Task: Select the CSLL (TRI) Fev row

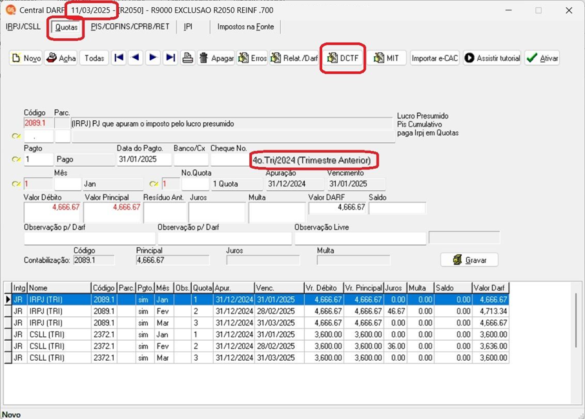Action: 257,346
